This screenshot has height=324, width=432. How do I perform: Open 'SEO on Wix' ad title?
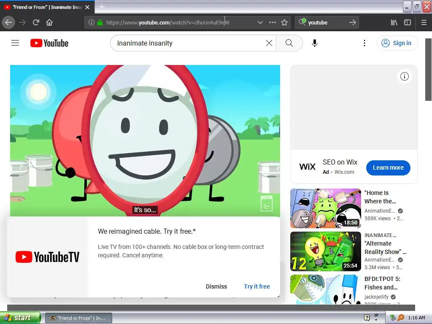(340, 162)
